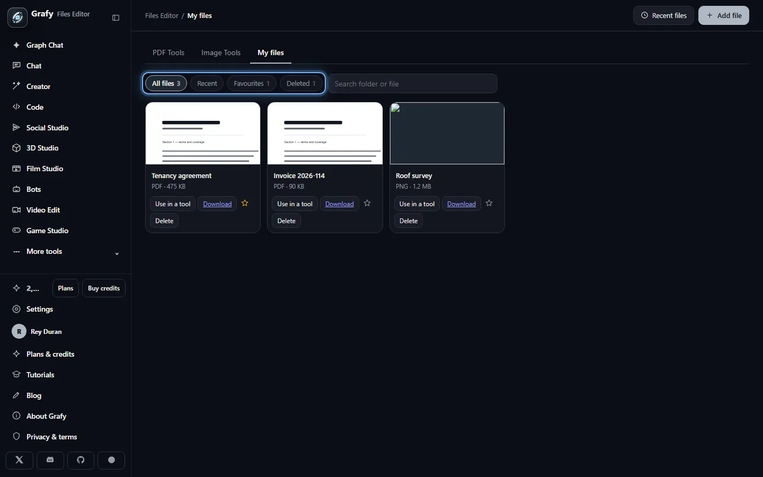Show Favourites files only
The image size is (763, 477).
pyautogui.click(x=252, y=83)
